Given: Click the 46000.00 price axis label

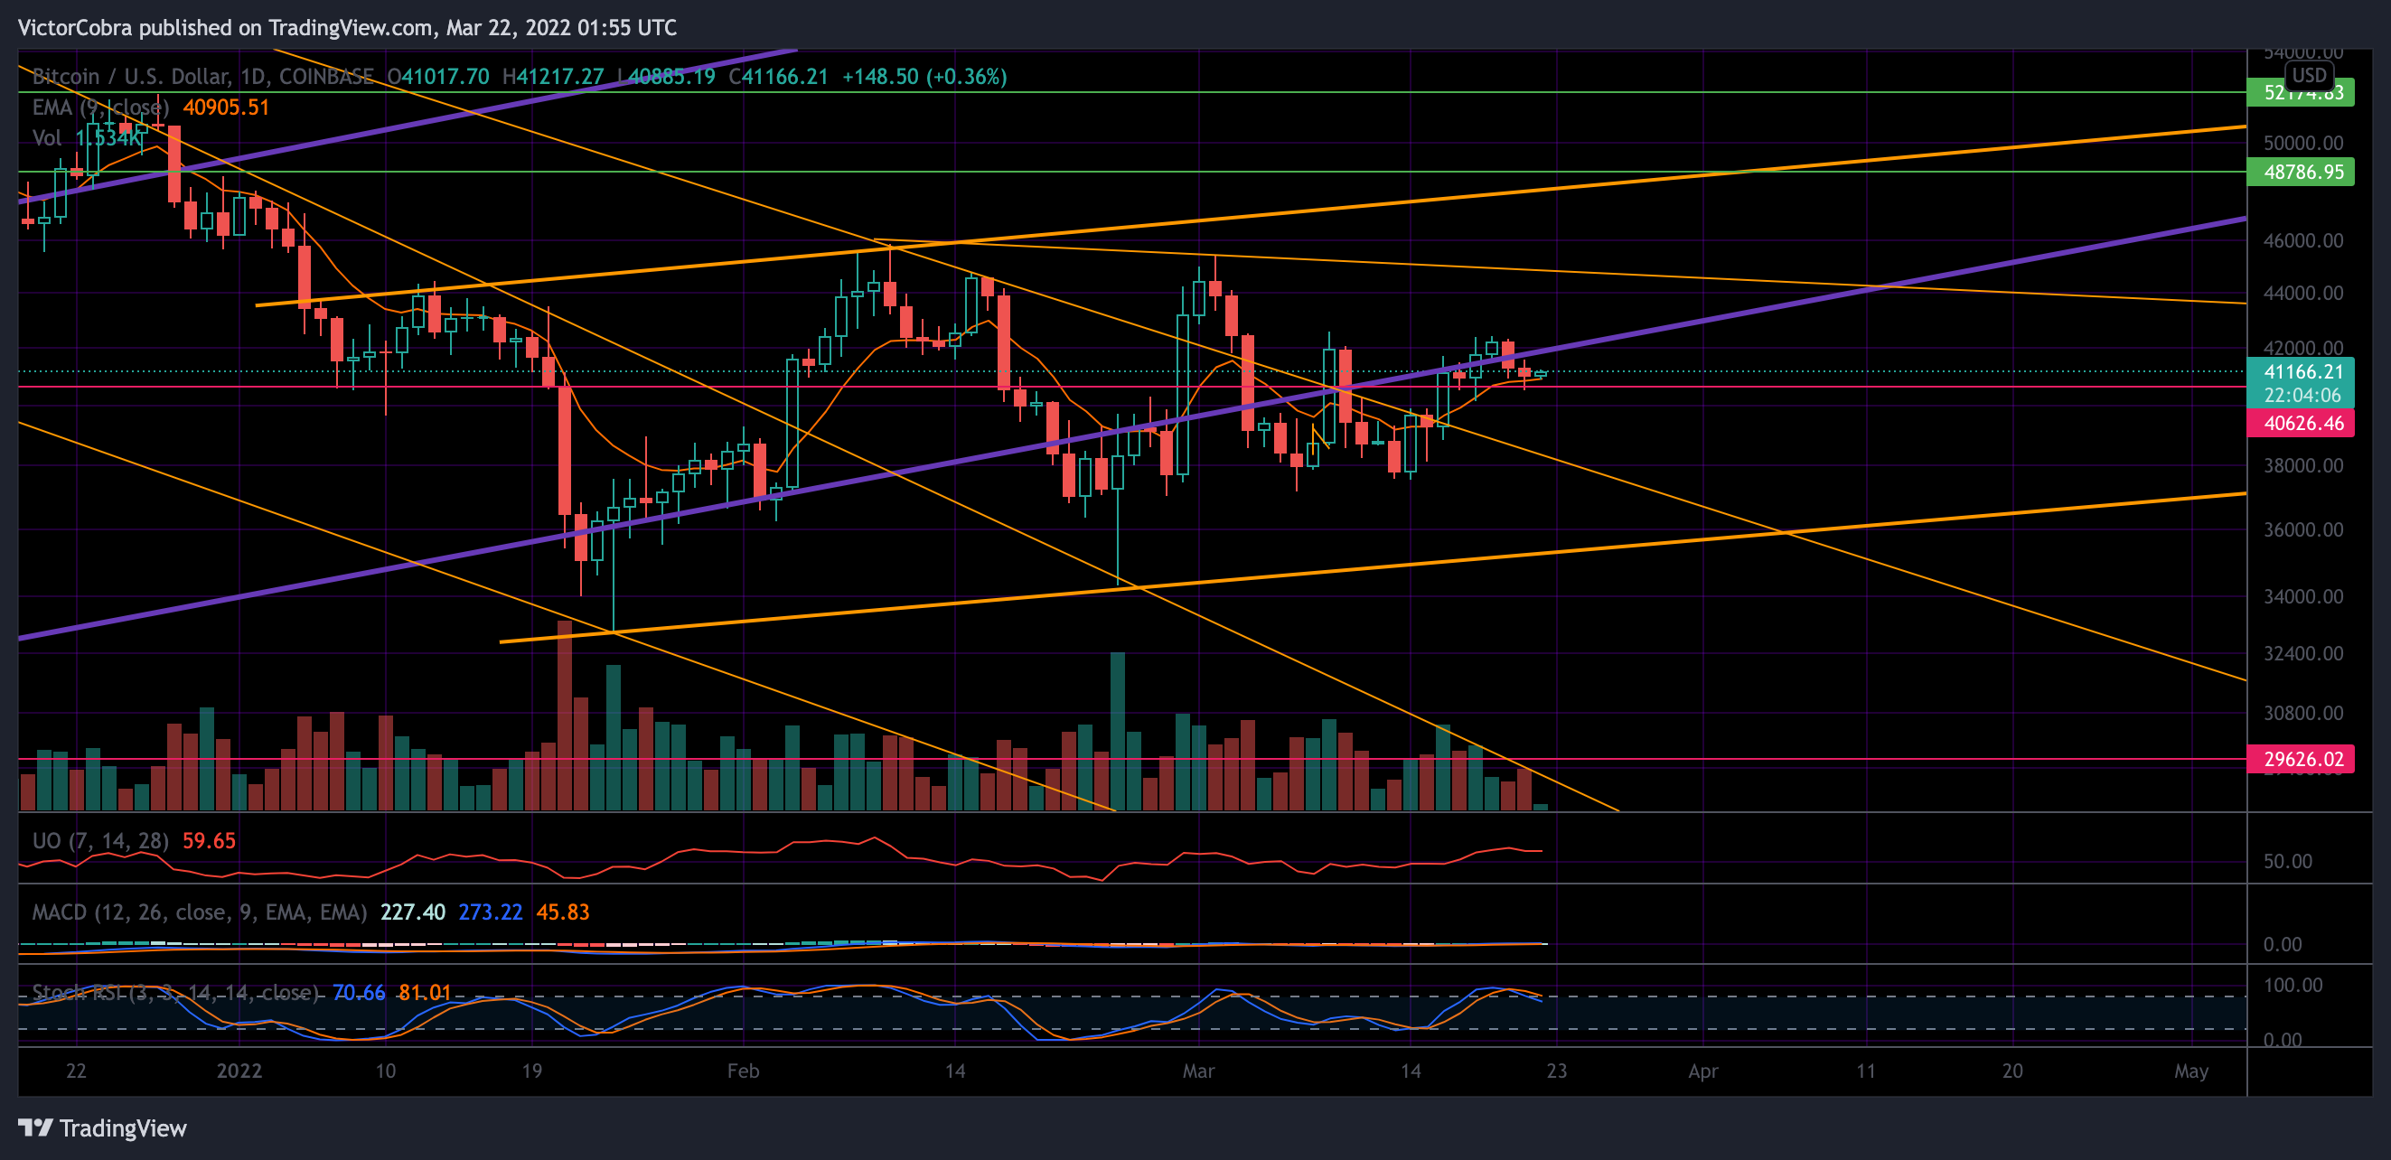Looking at the screenshot, I should pos(2302,240).
